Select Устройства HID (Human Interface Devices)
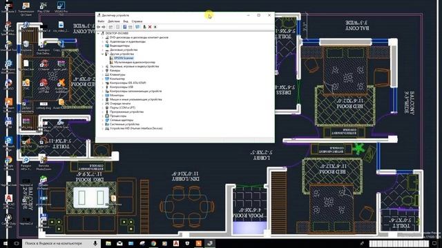The width and height of the screenshot is (442, 248). (x=136, y=129)
